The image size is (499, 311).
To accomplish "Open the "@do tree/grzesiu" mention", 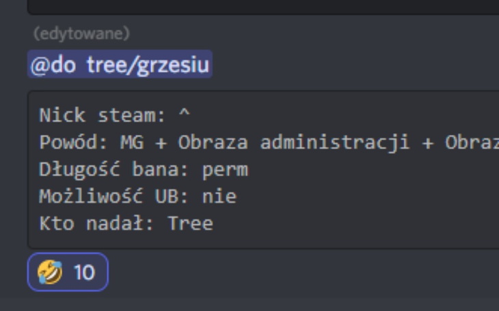I will 120,65.
